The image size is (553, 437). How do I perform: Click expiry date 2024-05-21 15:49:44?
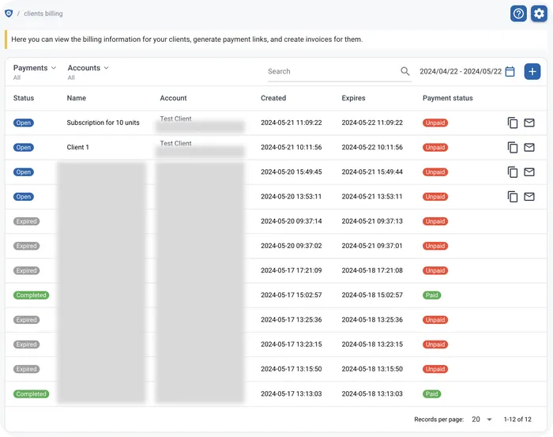tap(372, 172)
